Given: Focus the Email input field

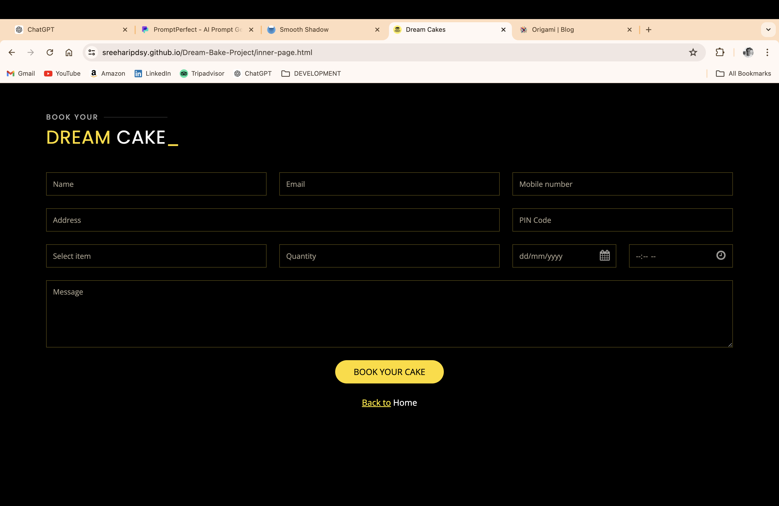Looking at the screenshot, I should (389, 184).
